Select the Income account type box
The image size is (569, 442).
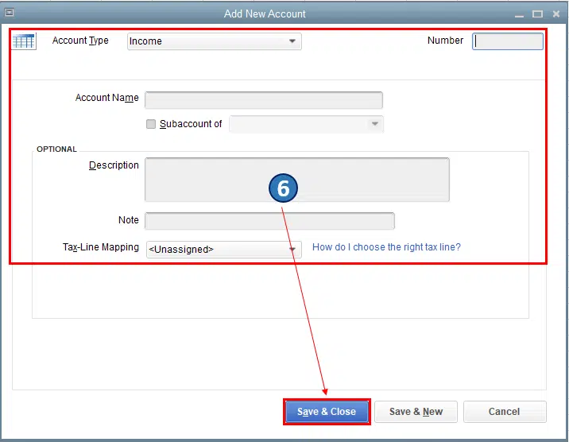click(x=214, y=41)
